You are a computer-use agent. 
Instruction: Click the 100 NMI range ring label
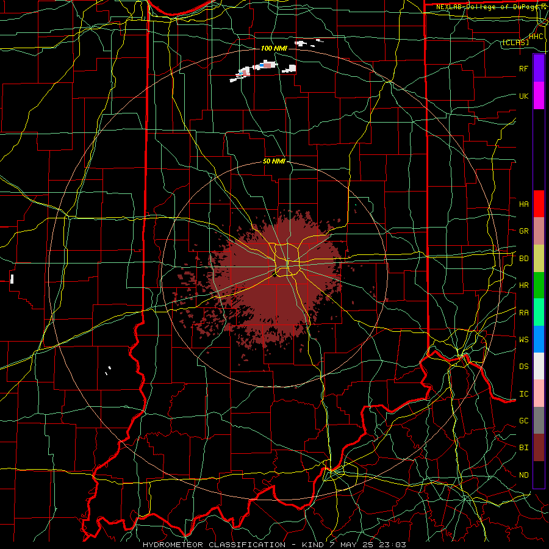coord(274,48)
